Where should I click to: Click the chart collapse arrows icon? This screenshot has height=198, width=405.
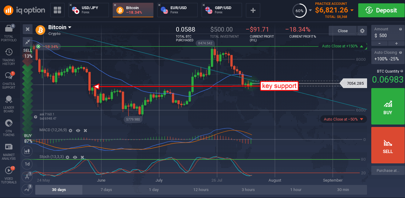[x=28, y=42]
